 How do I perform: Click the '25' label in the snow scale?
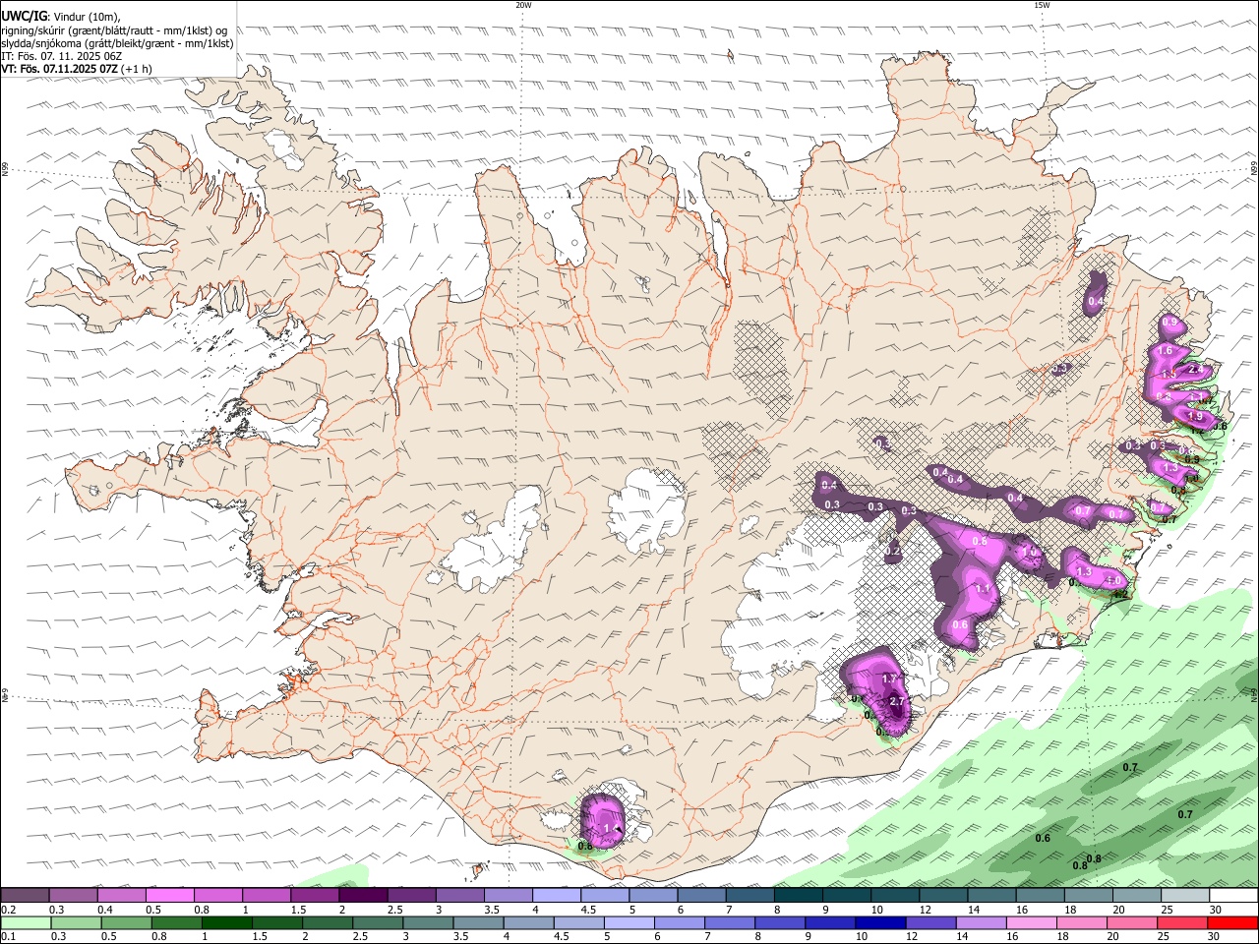[x=1166, y=910]
